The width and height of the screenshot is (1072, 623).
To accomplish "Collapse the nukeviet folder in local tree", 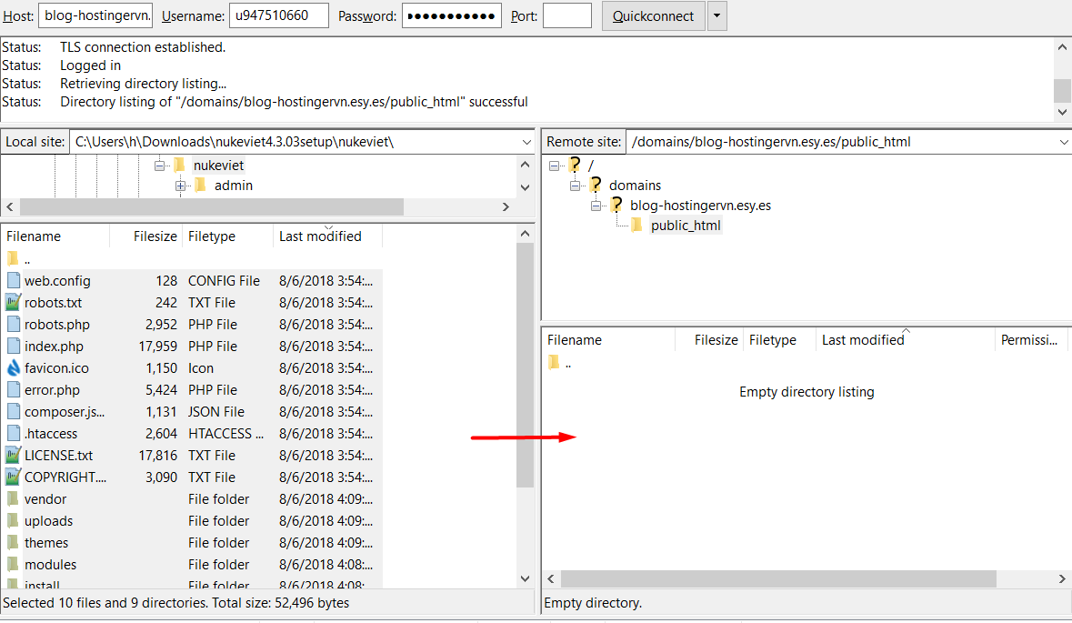I will (159, 166).
